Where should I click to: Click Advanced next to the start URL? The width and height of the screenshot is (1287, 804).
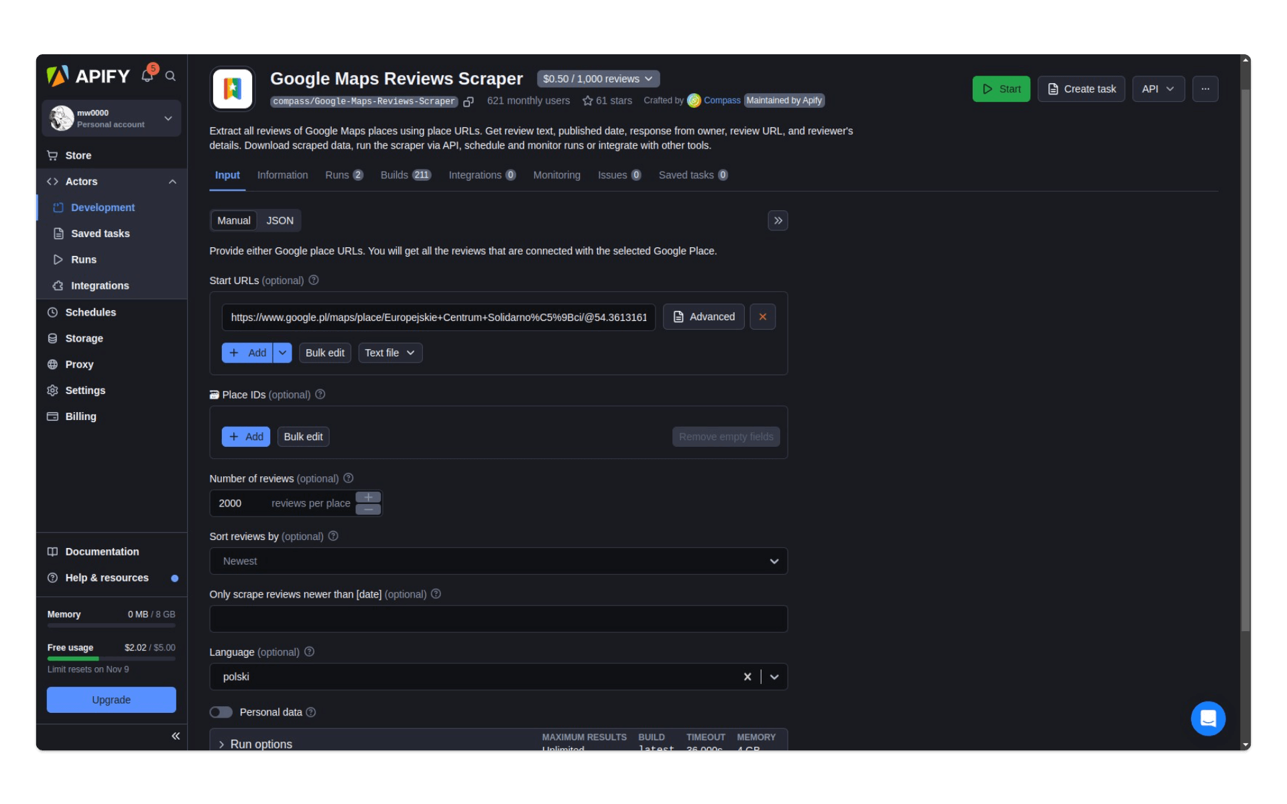(x=703, y=317)
